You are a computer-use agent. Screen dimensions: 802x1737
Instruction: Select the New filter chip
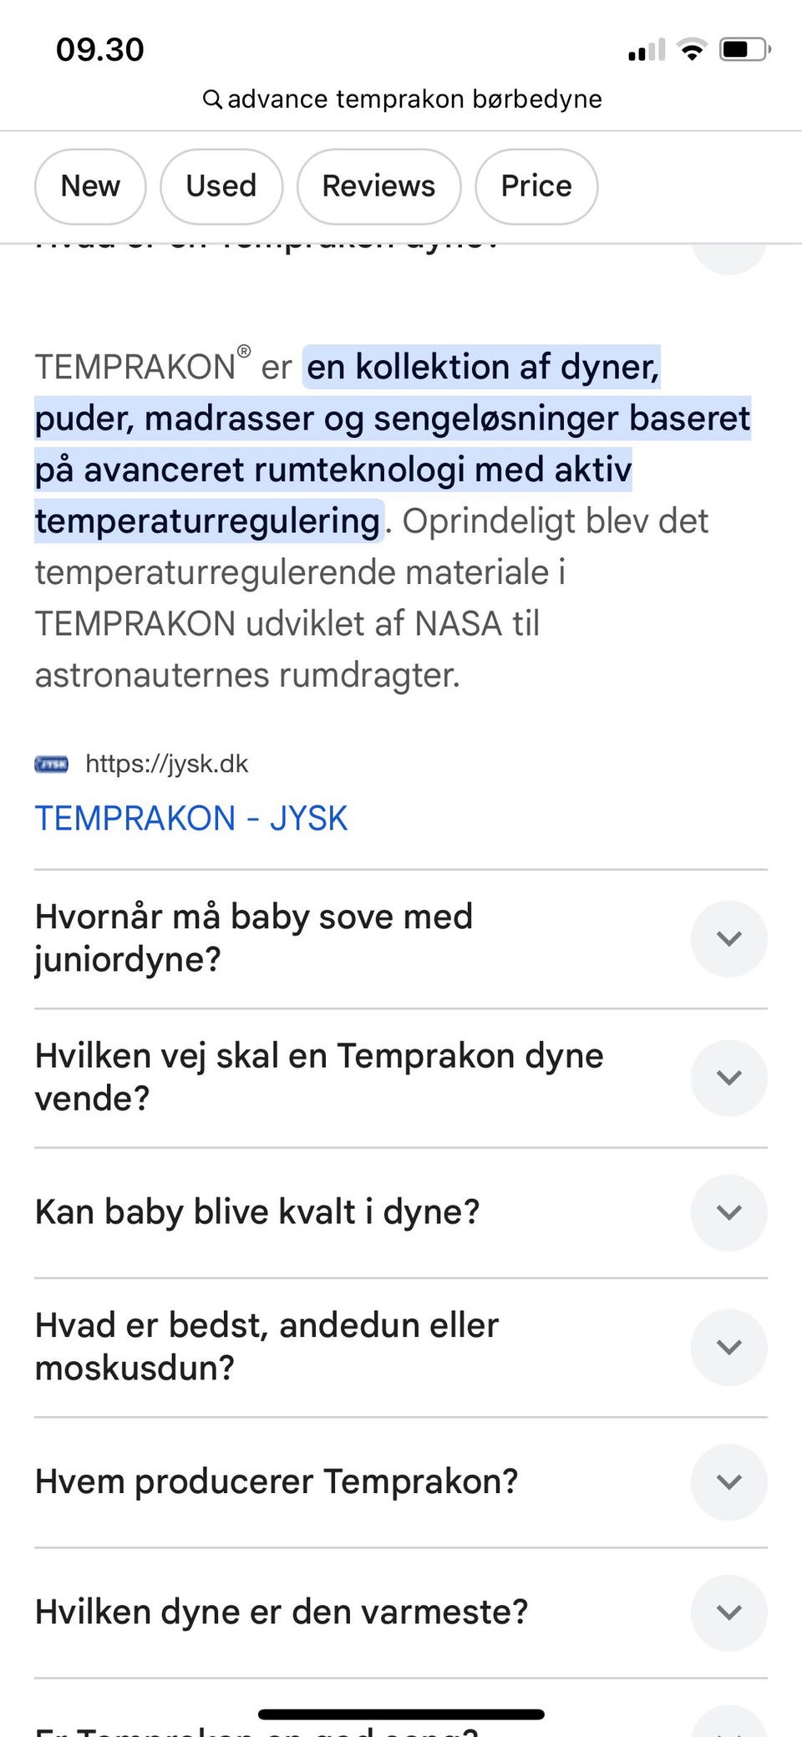pos(90,186)
